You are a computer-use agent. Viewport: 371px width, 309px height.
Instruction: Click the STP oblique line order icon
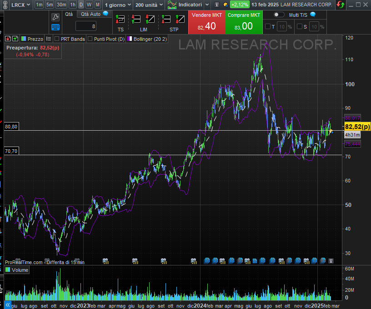180,19
